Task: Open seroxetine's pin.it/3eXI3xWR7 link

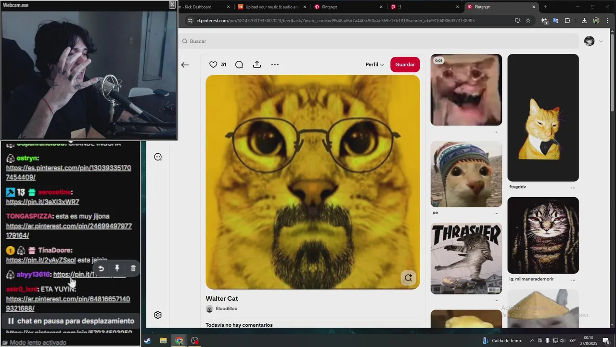Action: [x=42, y=202]
